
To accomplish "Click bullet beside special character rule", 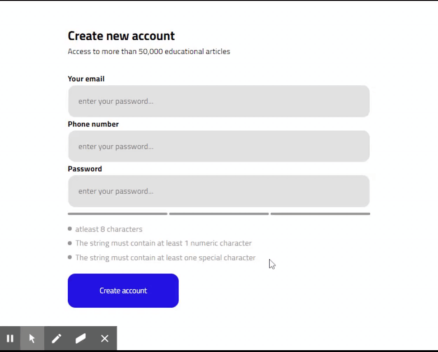I will pos(70,257).
